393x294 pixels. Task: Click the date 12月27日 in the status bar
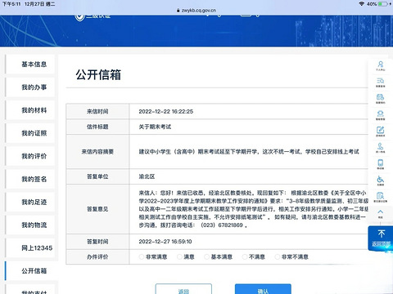click(x=35, y=4)
